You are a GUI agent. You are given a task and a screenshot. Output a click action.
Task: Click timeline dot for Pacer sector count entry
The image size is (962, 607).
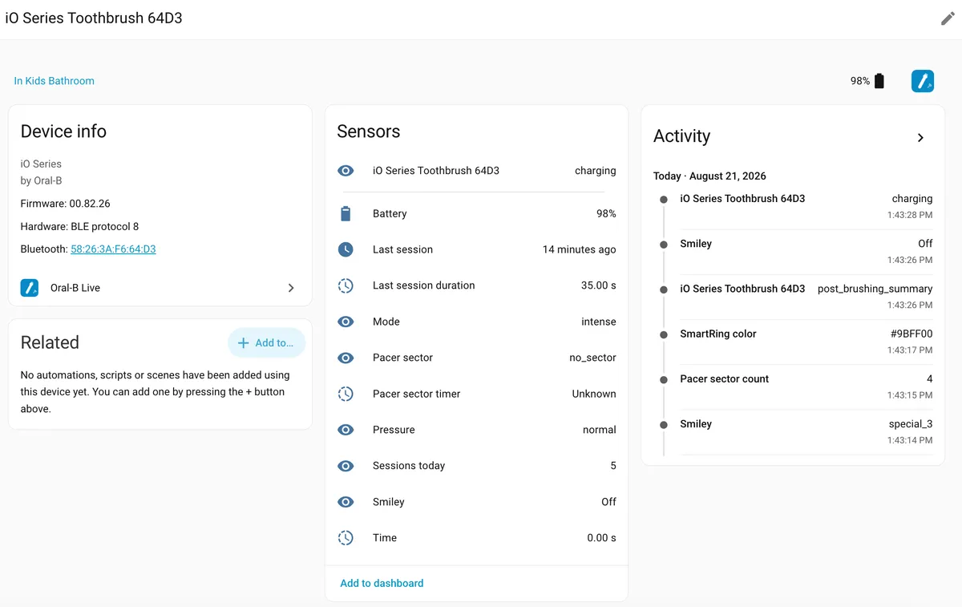663,379
